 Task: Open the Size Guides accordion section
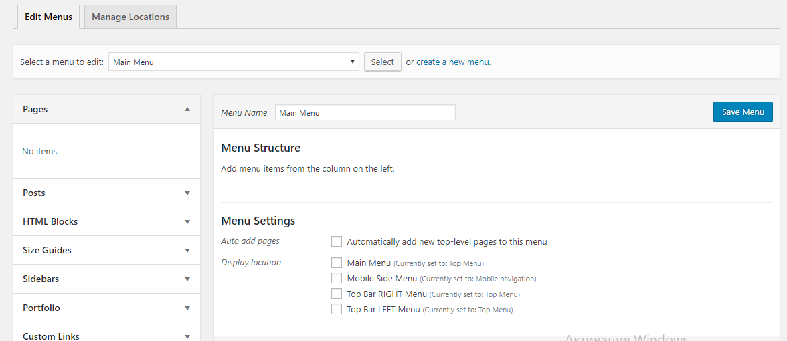click(x=47, y=250)
